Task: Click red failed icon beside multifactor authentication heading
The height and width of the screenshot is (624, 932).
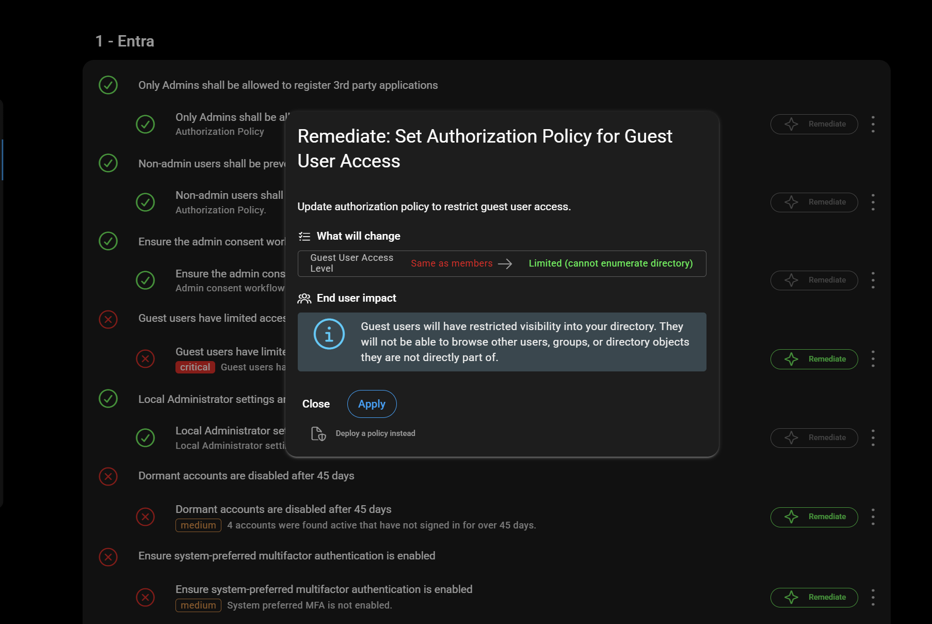Action: 108,557
